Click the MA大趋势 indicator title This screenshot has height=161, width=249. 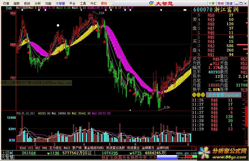[23, 8]
